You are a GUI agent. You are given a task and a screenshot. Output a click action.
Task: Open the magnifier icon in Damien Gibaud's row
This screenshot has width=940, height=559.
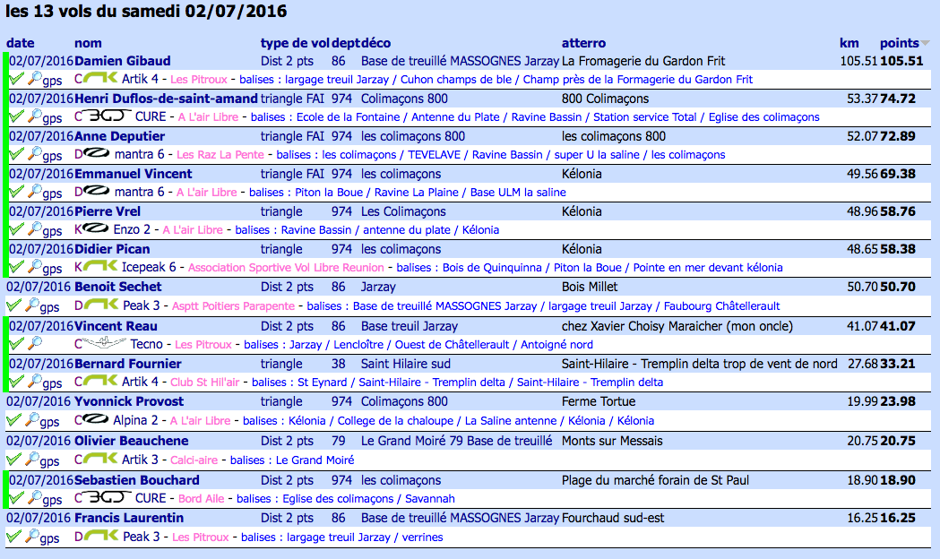tap(35, 78)
